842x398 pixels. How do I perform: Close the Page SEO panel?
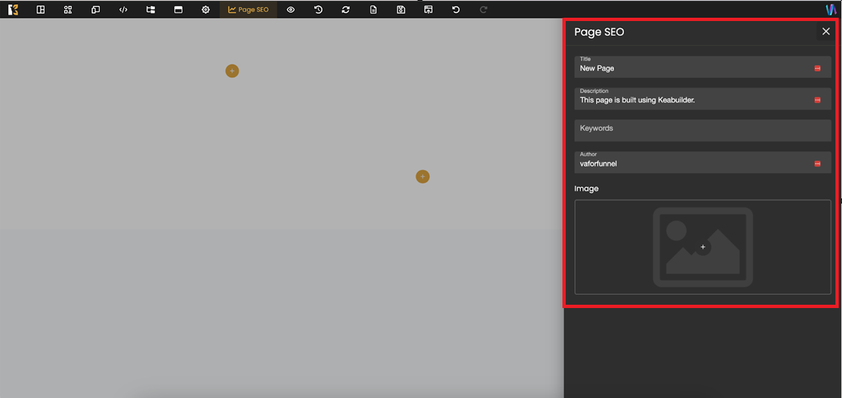coord(826,32)
